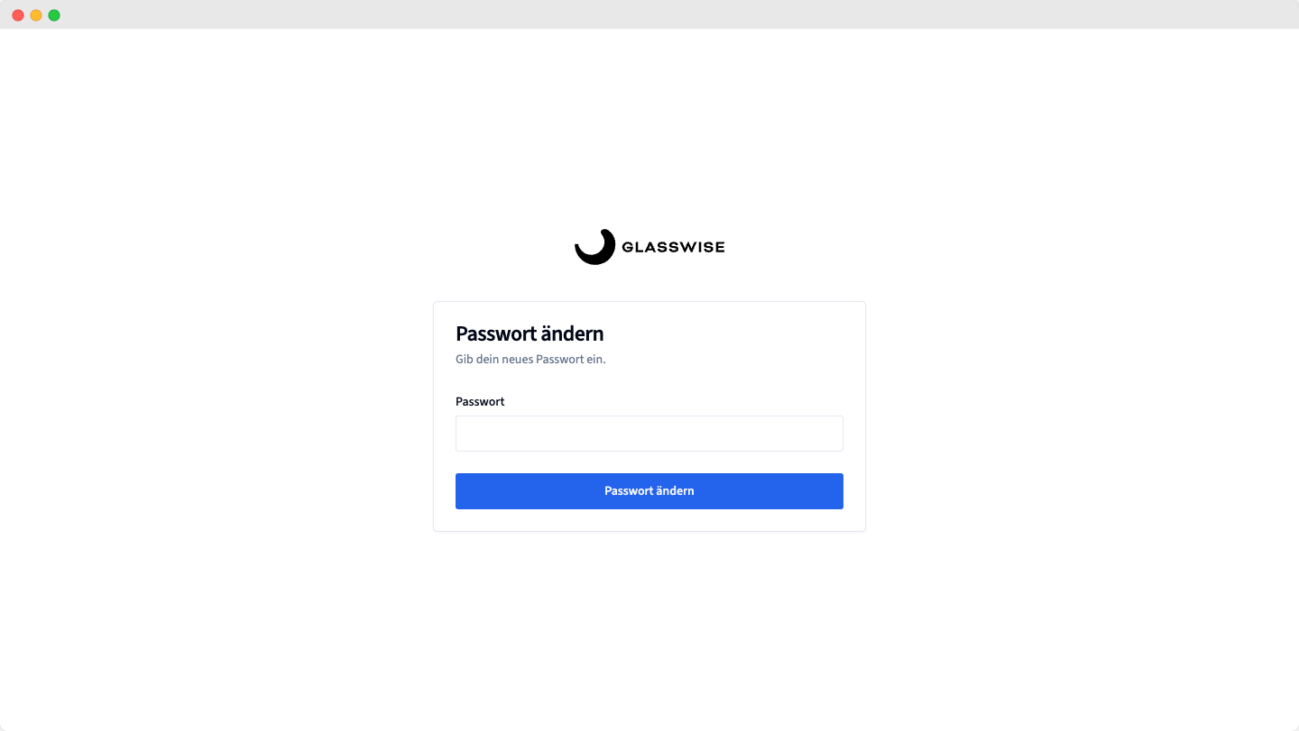
Task: Click the Passwort field label
Action: [x=480, y=402]
